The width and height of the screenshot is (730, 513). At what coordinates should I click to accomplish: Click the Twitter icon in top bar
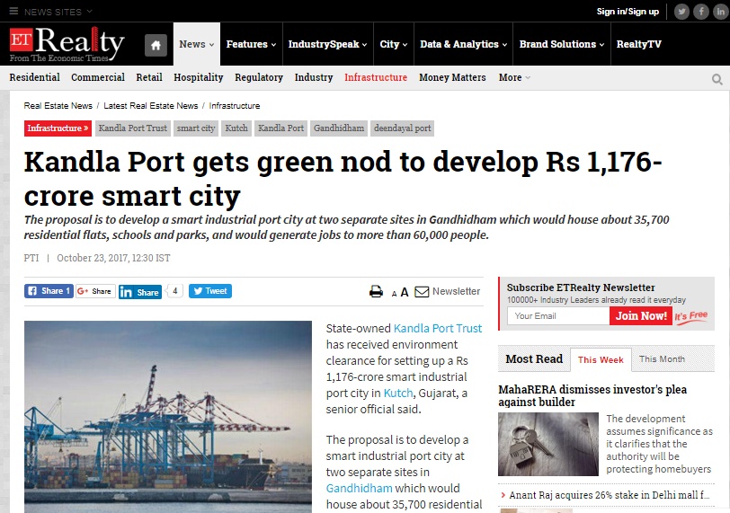(681, 12)
